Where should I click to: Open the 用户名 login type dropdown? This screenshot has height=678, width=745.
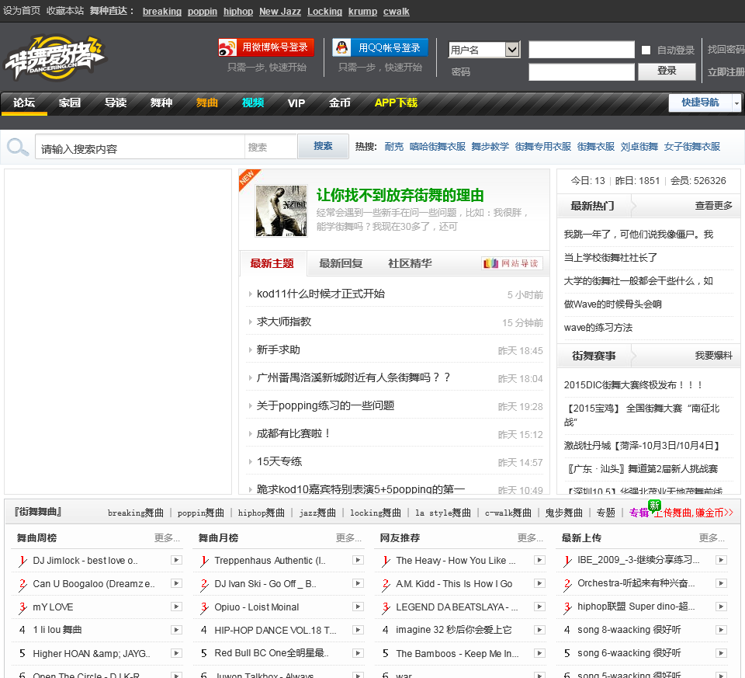484,50
